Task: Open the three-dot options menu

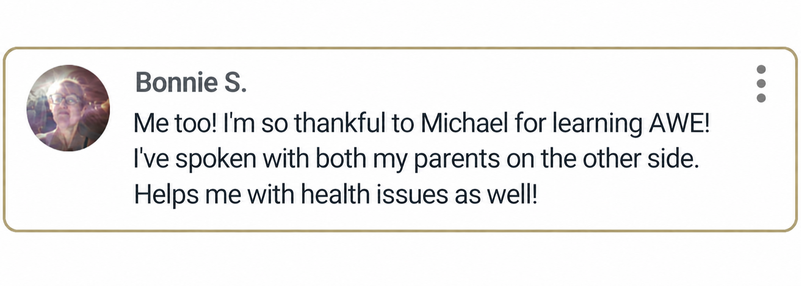Action: click(761, 84)
